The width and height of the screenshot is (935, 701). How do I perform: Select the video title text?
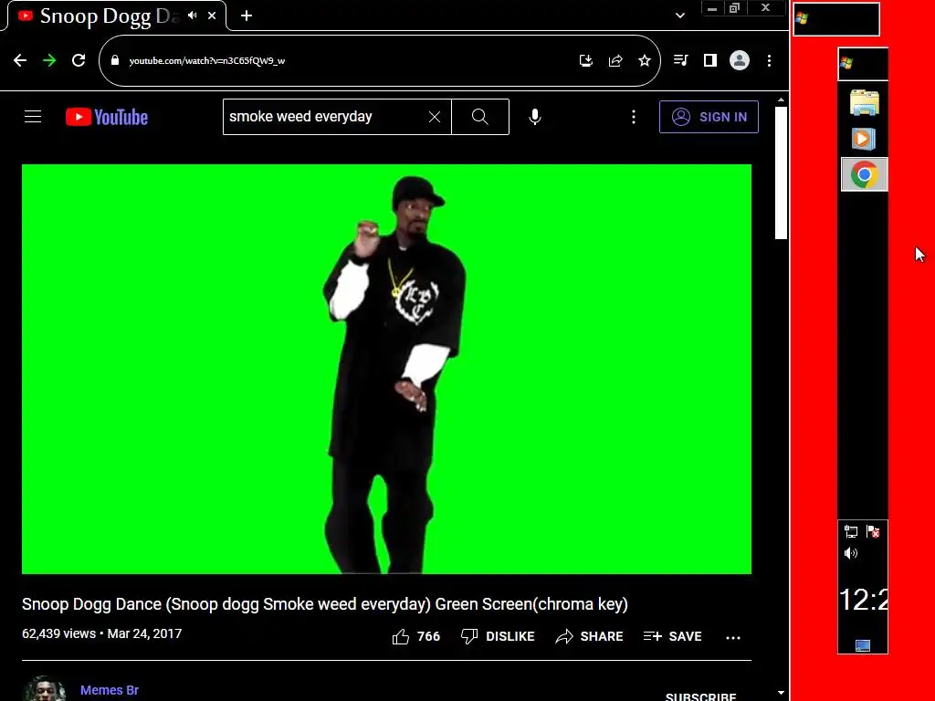click(325, 604)
